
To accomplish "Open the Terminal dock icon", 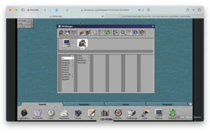I will tap(158, 113).
